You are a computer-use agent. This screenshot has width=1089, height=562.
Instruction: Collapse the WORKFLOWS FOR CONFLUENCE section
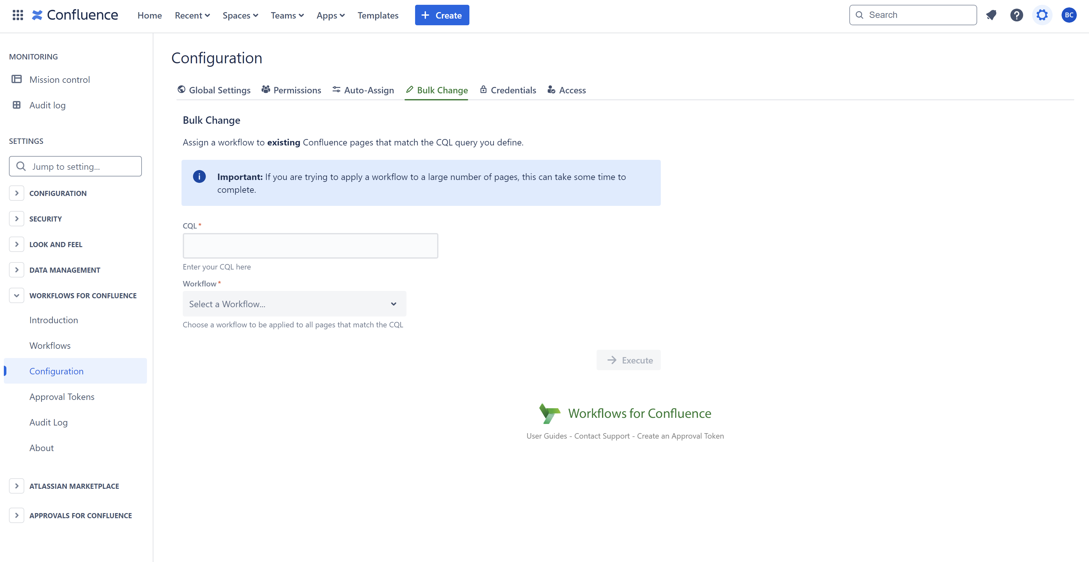17,295
